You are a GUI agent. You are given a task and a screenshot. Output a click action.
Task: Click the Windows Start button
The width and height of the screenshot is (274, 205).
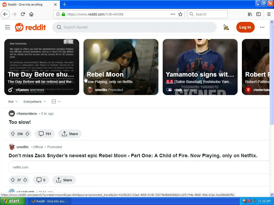(13, 201)
